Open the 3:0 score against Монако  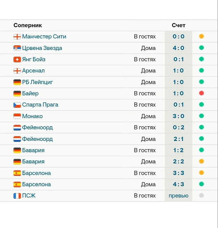[179, 116]
